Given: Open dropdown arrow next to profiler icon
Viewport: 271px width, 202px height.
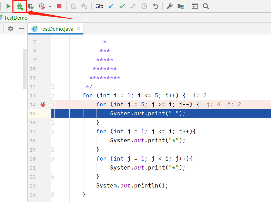Looking at the screenshot, I should pos(50,7).
